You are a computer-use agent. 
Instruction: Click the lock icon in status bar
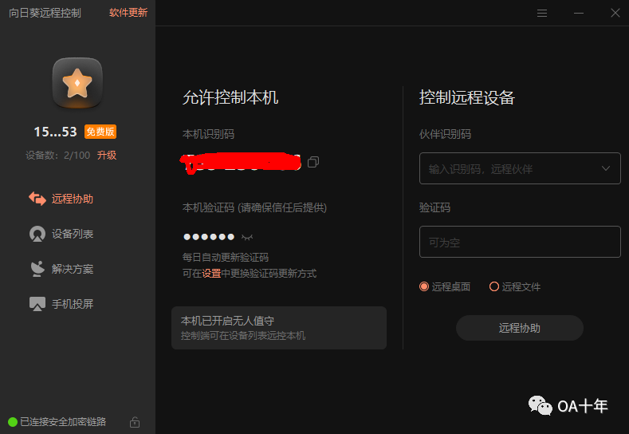[x=135, y=422]
